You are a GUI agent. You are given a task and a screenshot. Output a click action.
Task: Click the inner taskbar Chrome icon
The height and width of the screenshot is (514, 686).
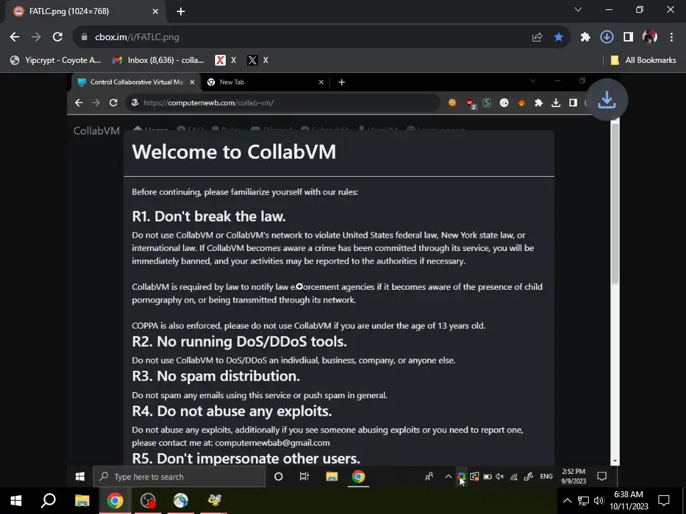358,477
